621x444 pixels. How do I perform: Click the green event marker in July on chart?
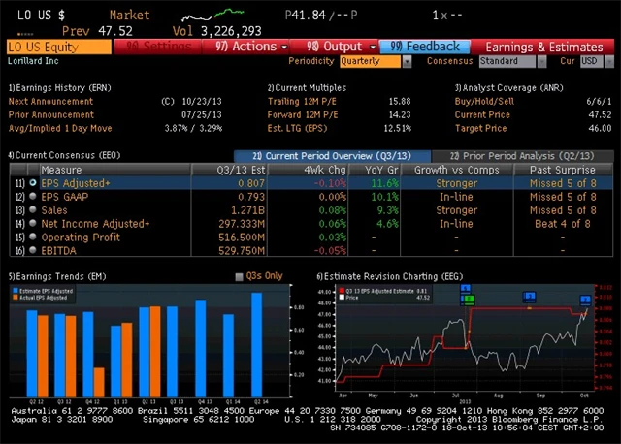pos(466,300)
